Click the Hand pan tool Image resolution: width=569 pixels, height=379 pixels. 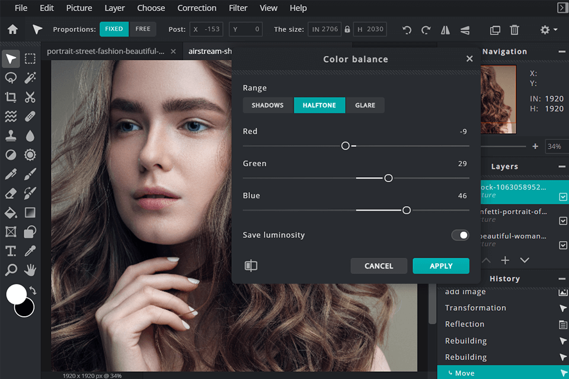(30, 270)
